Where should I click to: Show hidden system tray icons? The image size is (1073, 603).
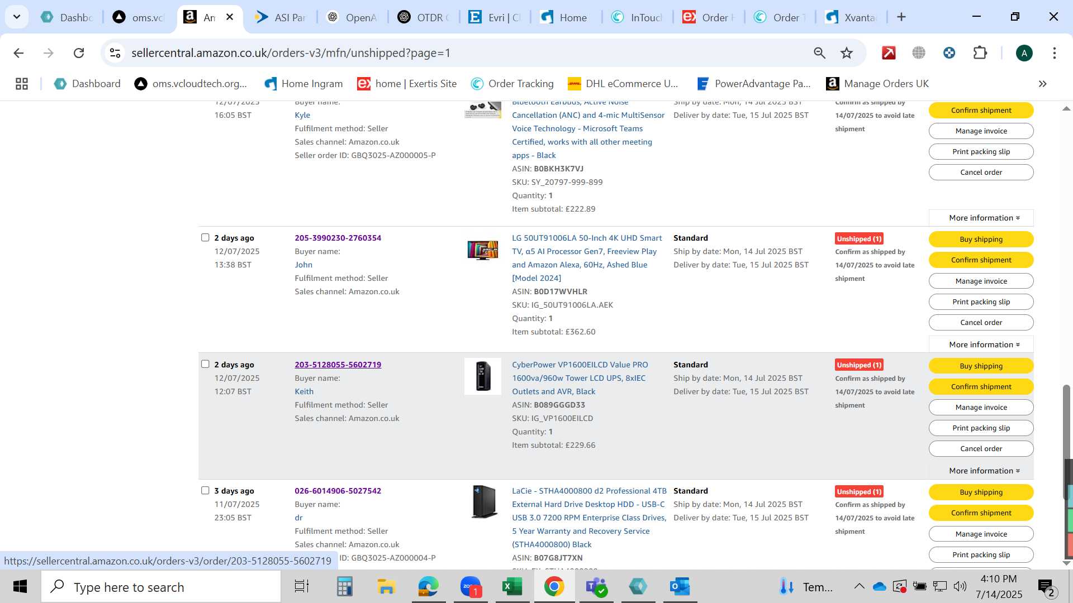(860, 586)
